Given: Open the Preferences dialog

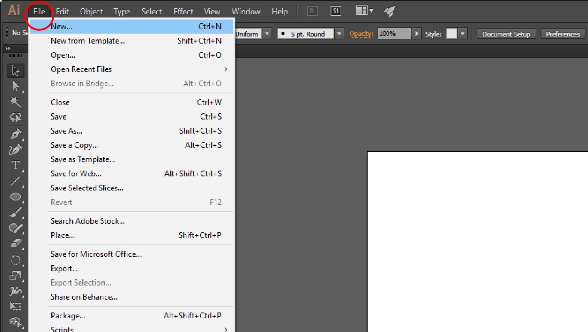Looking at the screenshot, I should pyautogui.click(x=562, y=34).
